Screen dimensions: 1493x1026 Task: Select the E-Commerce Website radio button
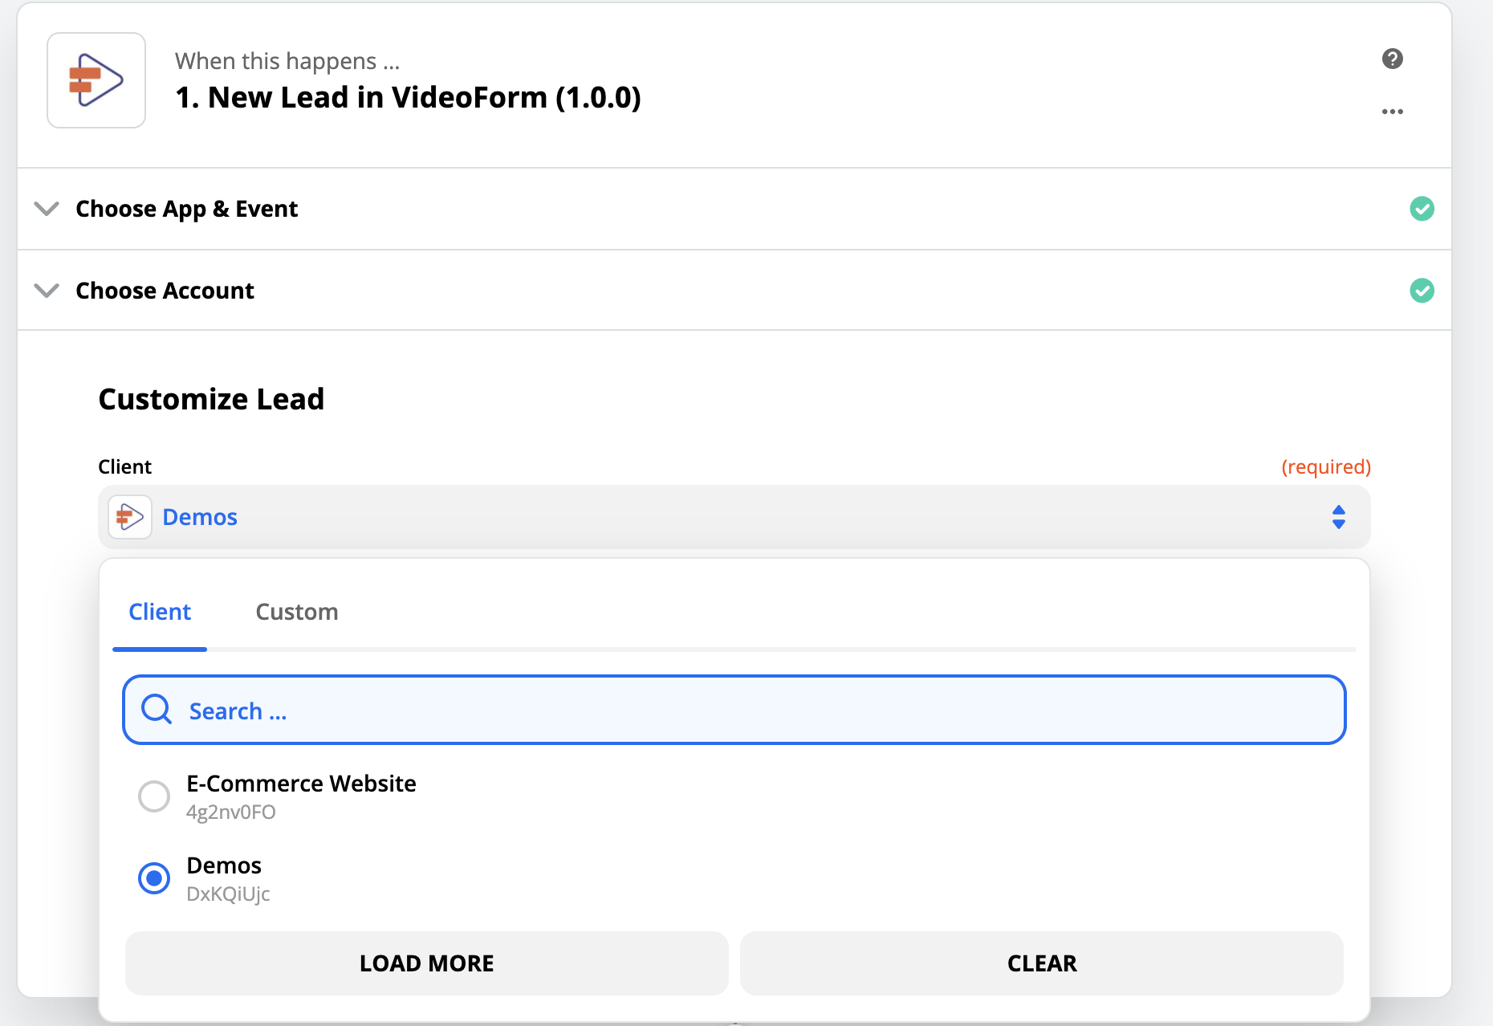154,796
